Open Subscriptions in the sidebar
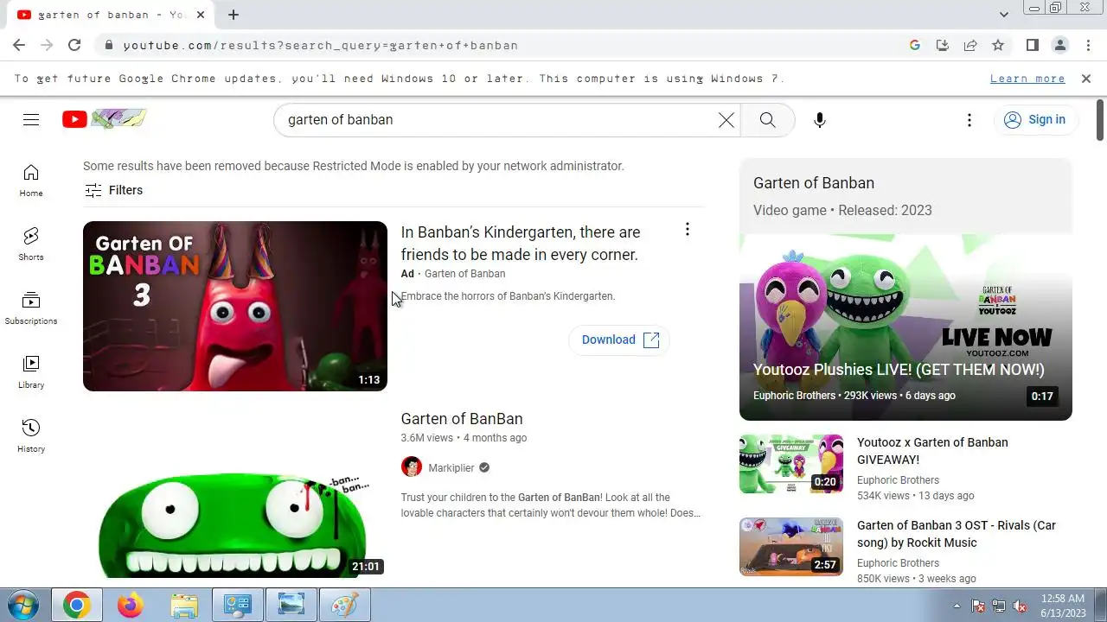Screen dimensions: 1107x622 pos(31,308)
